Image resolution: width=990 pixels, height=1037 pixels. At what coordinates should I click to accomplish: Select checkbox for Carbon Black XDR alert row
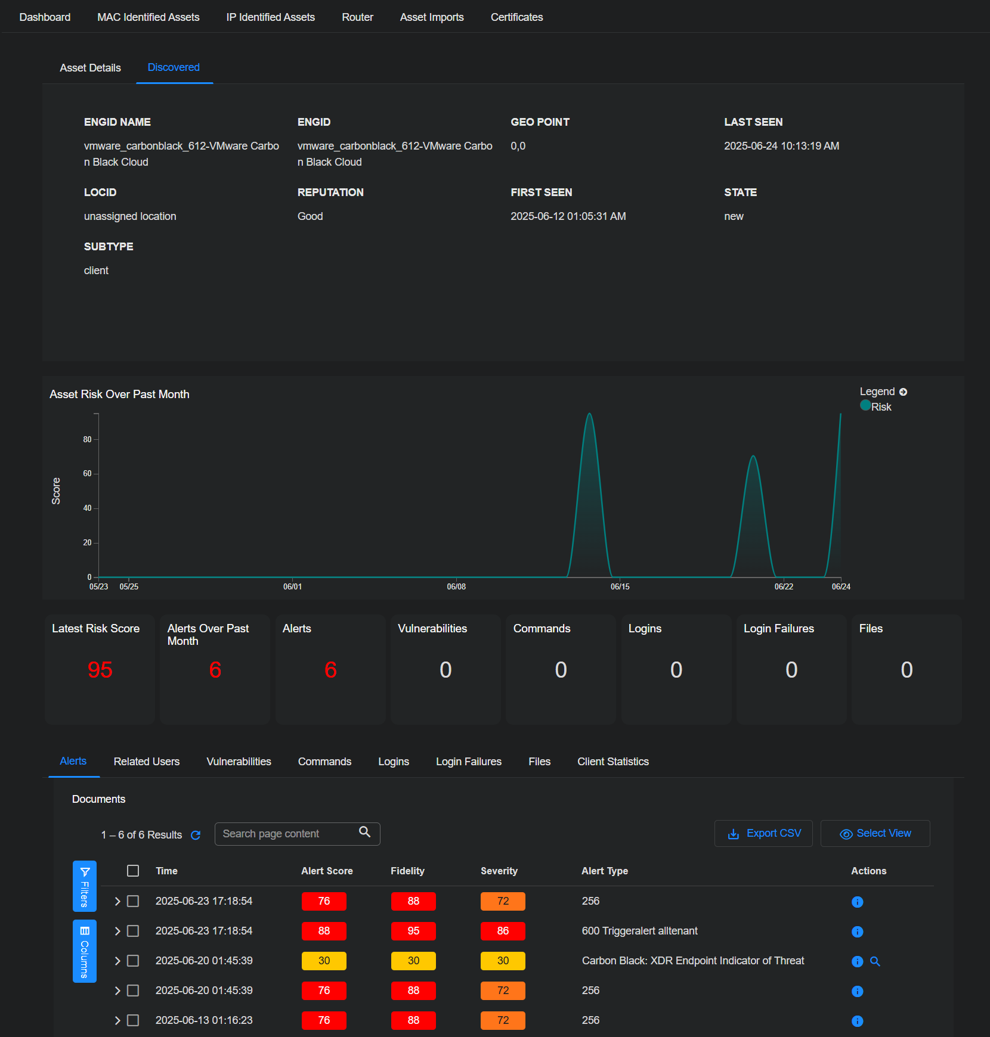[133, 961]
